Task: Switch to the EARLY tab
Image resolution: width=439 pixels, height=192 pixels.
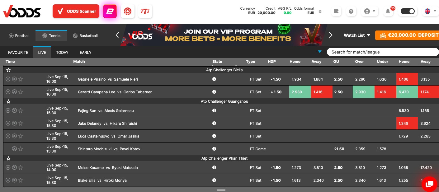Action: (86, 52)
